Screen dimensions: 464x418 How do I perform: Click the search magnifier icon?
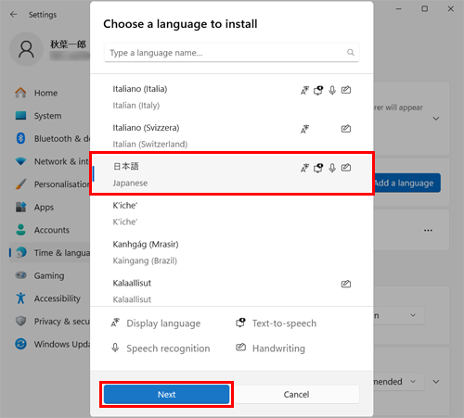(350, 52)
